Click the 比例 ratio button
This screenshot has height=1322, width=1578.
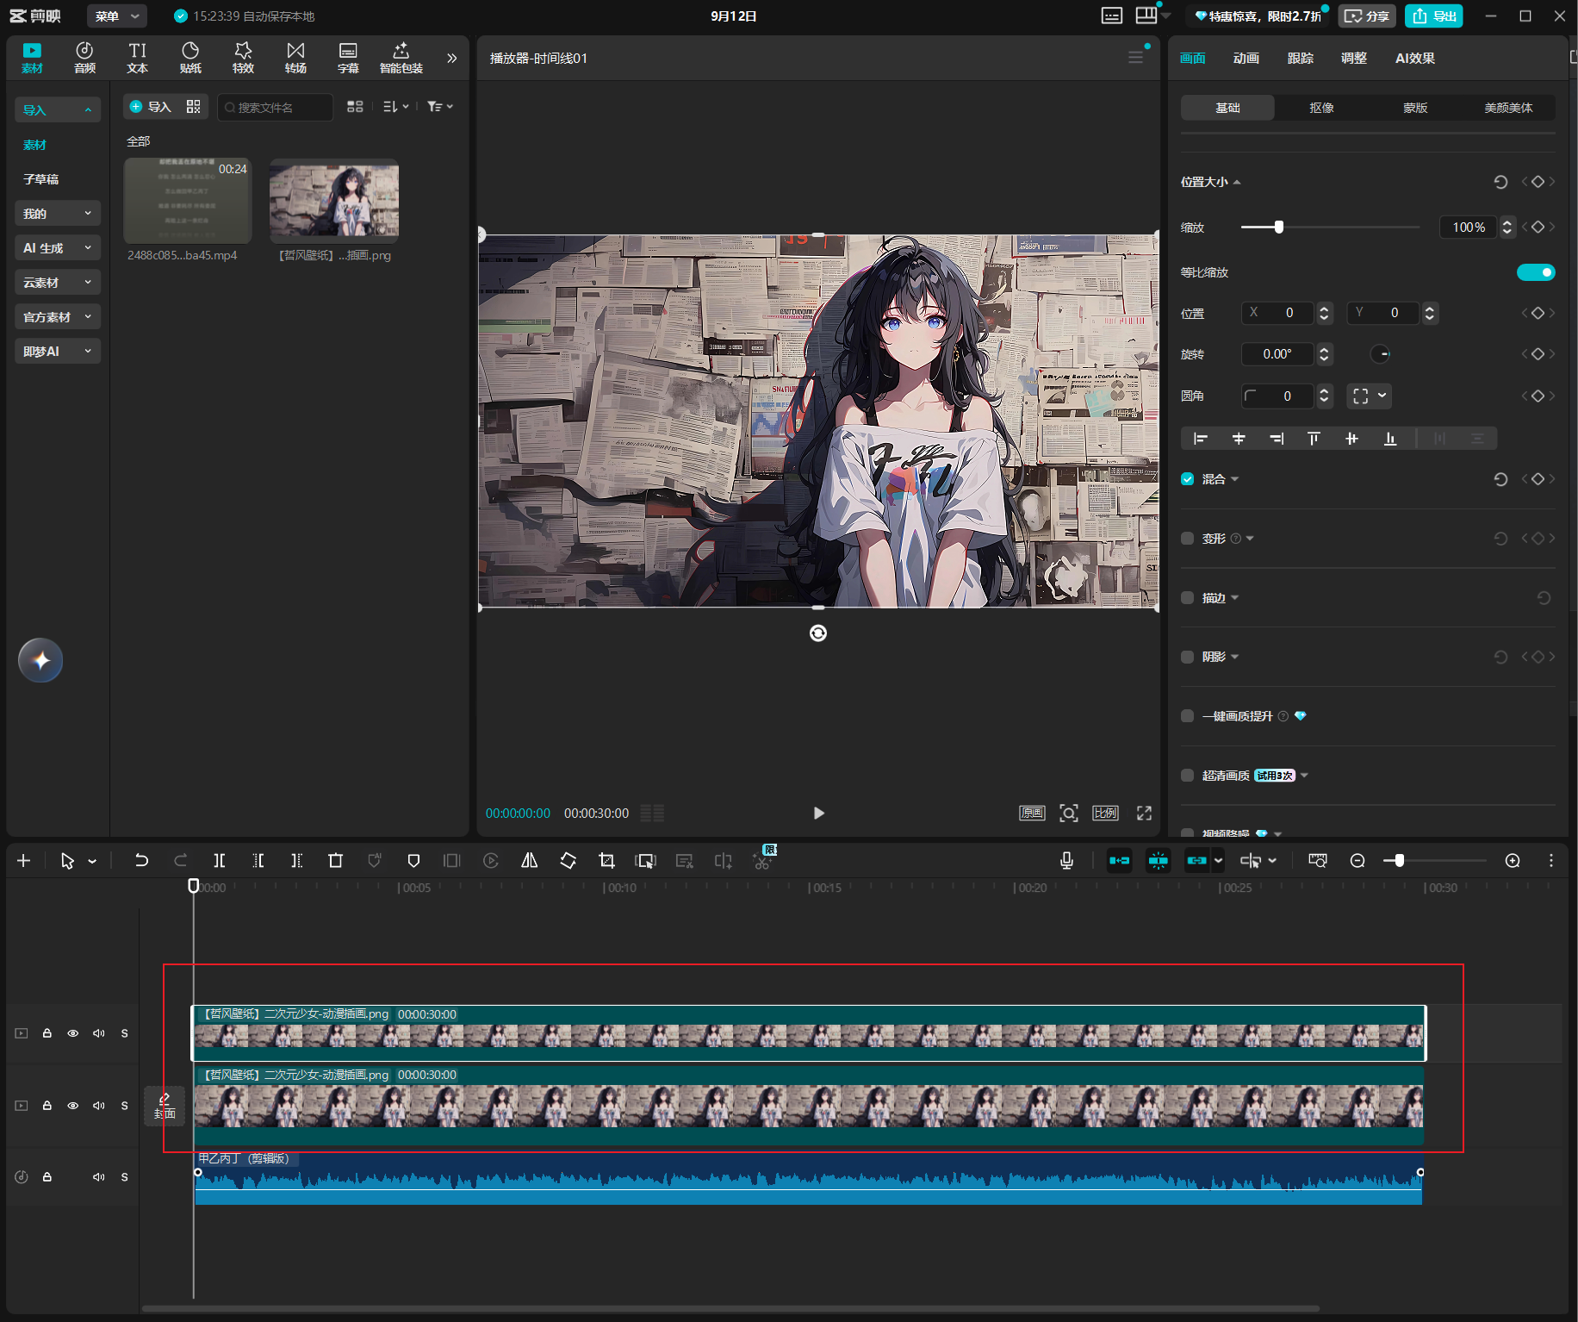tap(1106, 813)
